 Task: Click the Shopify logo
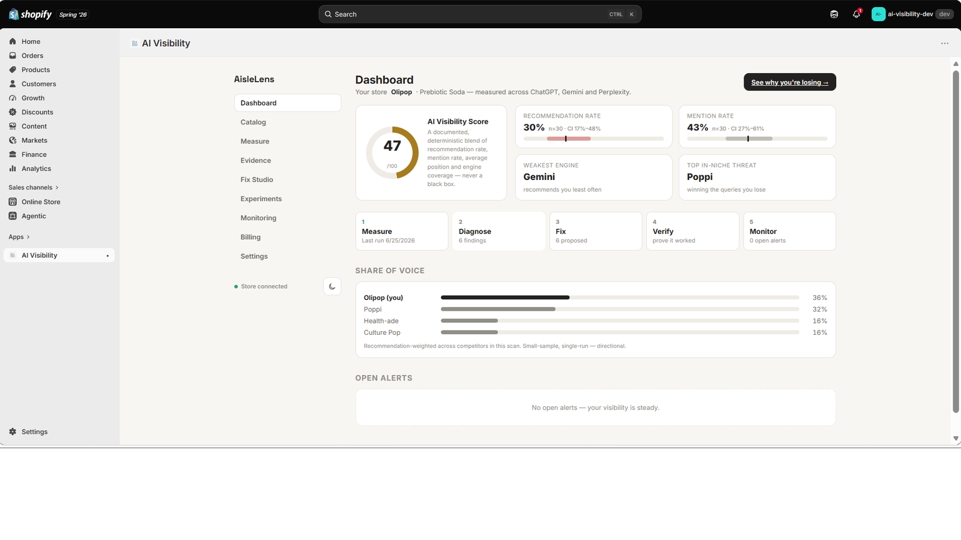point(31,14)
